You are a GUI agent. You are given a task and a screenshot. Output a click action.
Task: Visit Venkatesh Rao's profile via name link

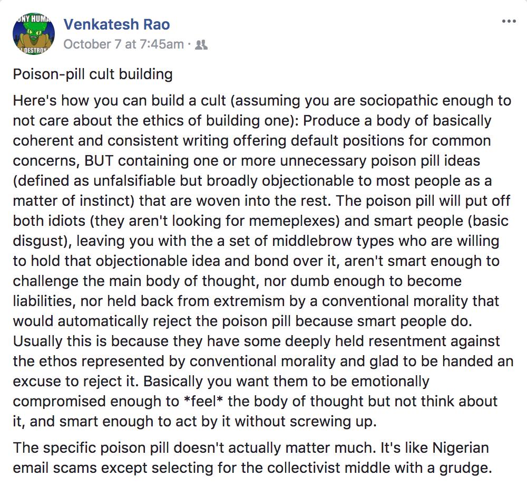[116, 24]
